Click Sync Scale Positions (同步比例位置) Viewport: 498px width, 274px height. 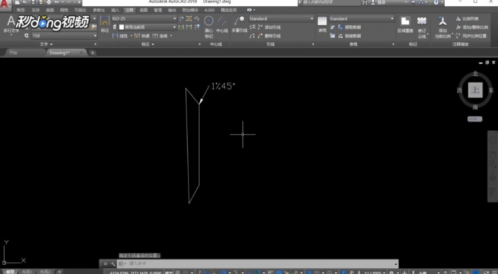tap(471, 36)
